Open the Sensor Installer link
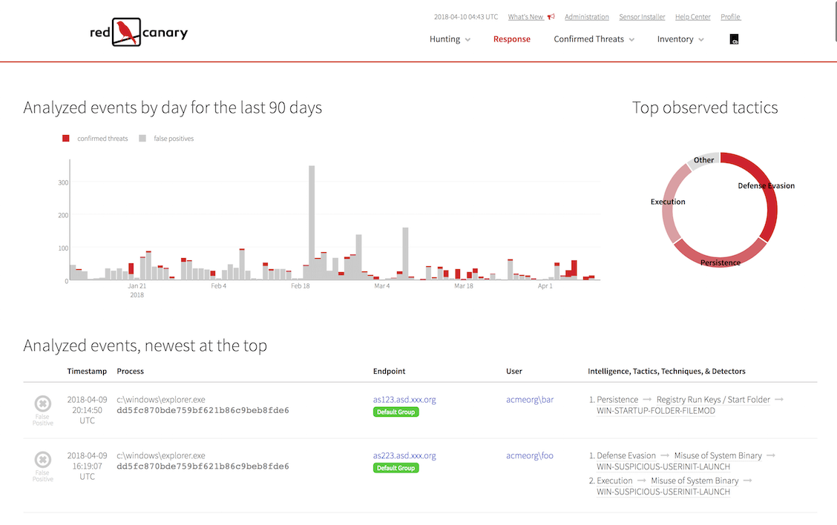The image size is (837, 525). (642, 17)
